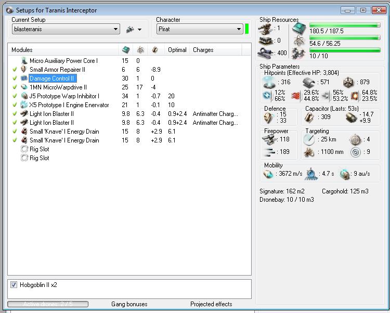Toggle the J5 Prototype Warp Inhibitor I checkmark

(15, 96)
